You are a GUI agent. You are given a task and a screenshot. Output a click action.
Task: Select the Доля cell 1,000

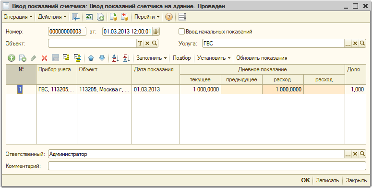[355, 89]
